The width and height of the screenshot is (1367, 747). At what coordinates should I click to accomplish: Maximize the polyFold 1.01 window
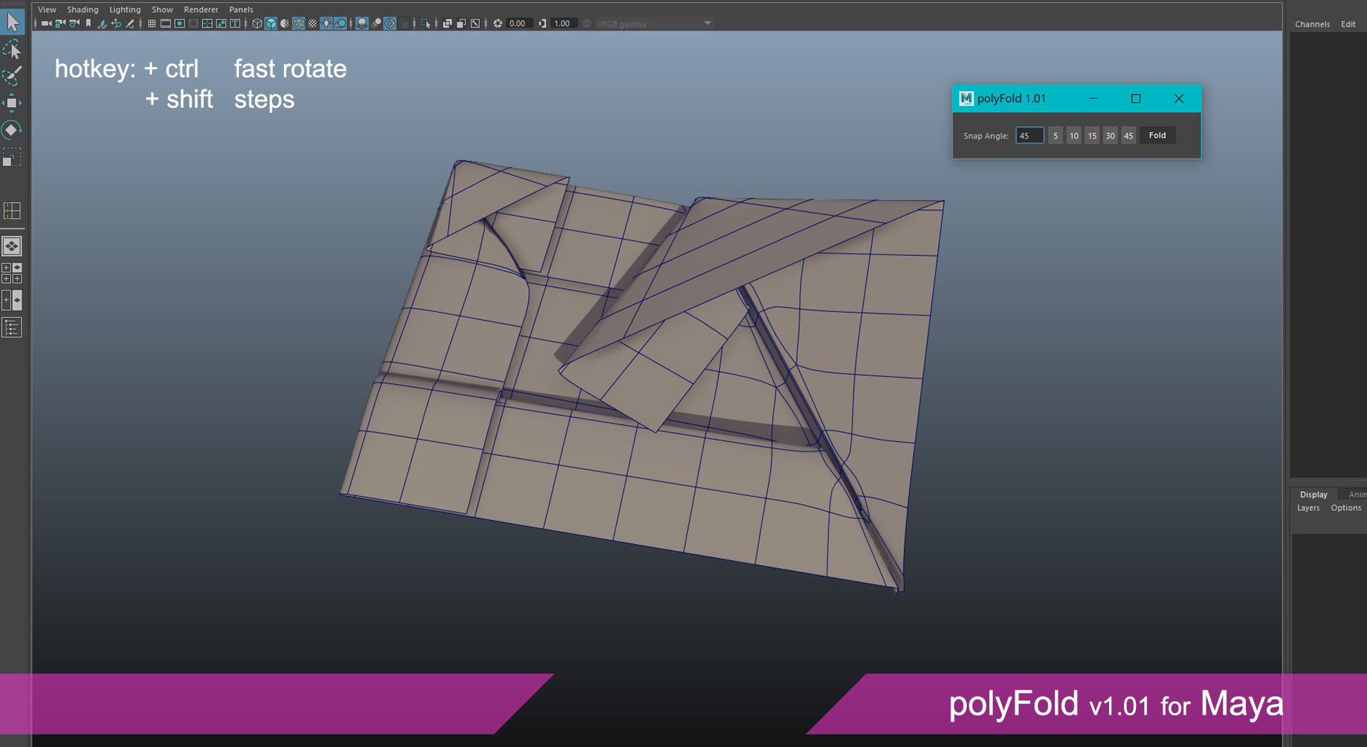pos(1136,99)
